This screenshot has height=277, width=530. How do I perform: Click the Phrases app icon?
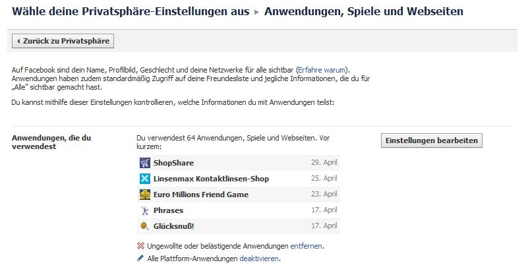coord(145,210)
